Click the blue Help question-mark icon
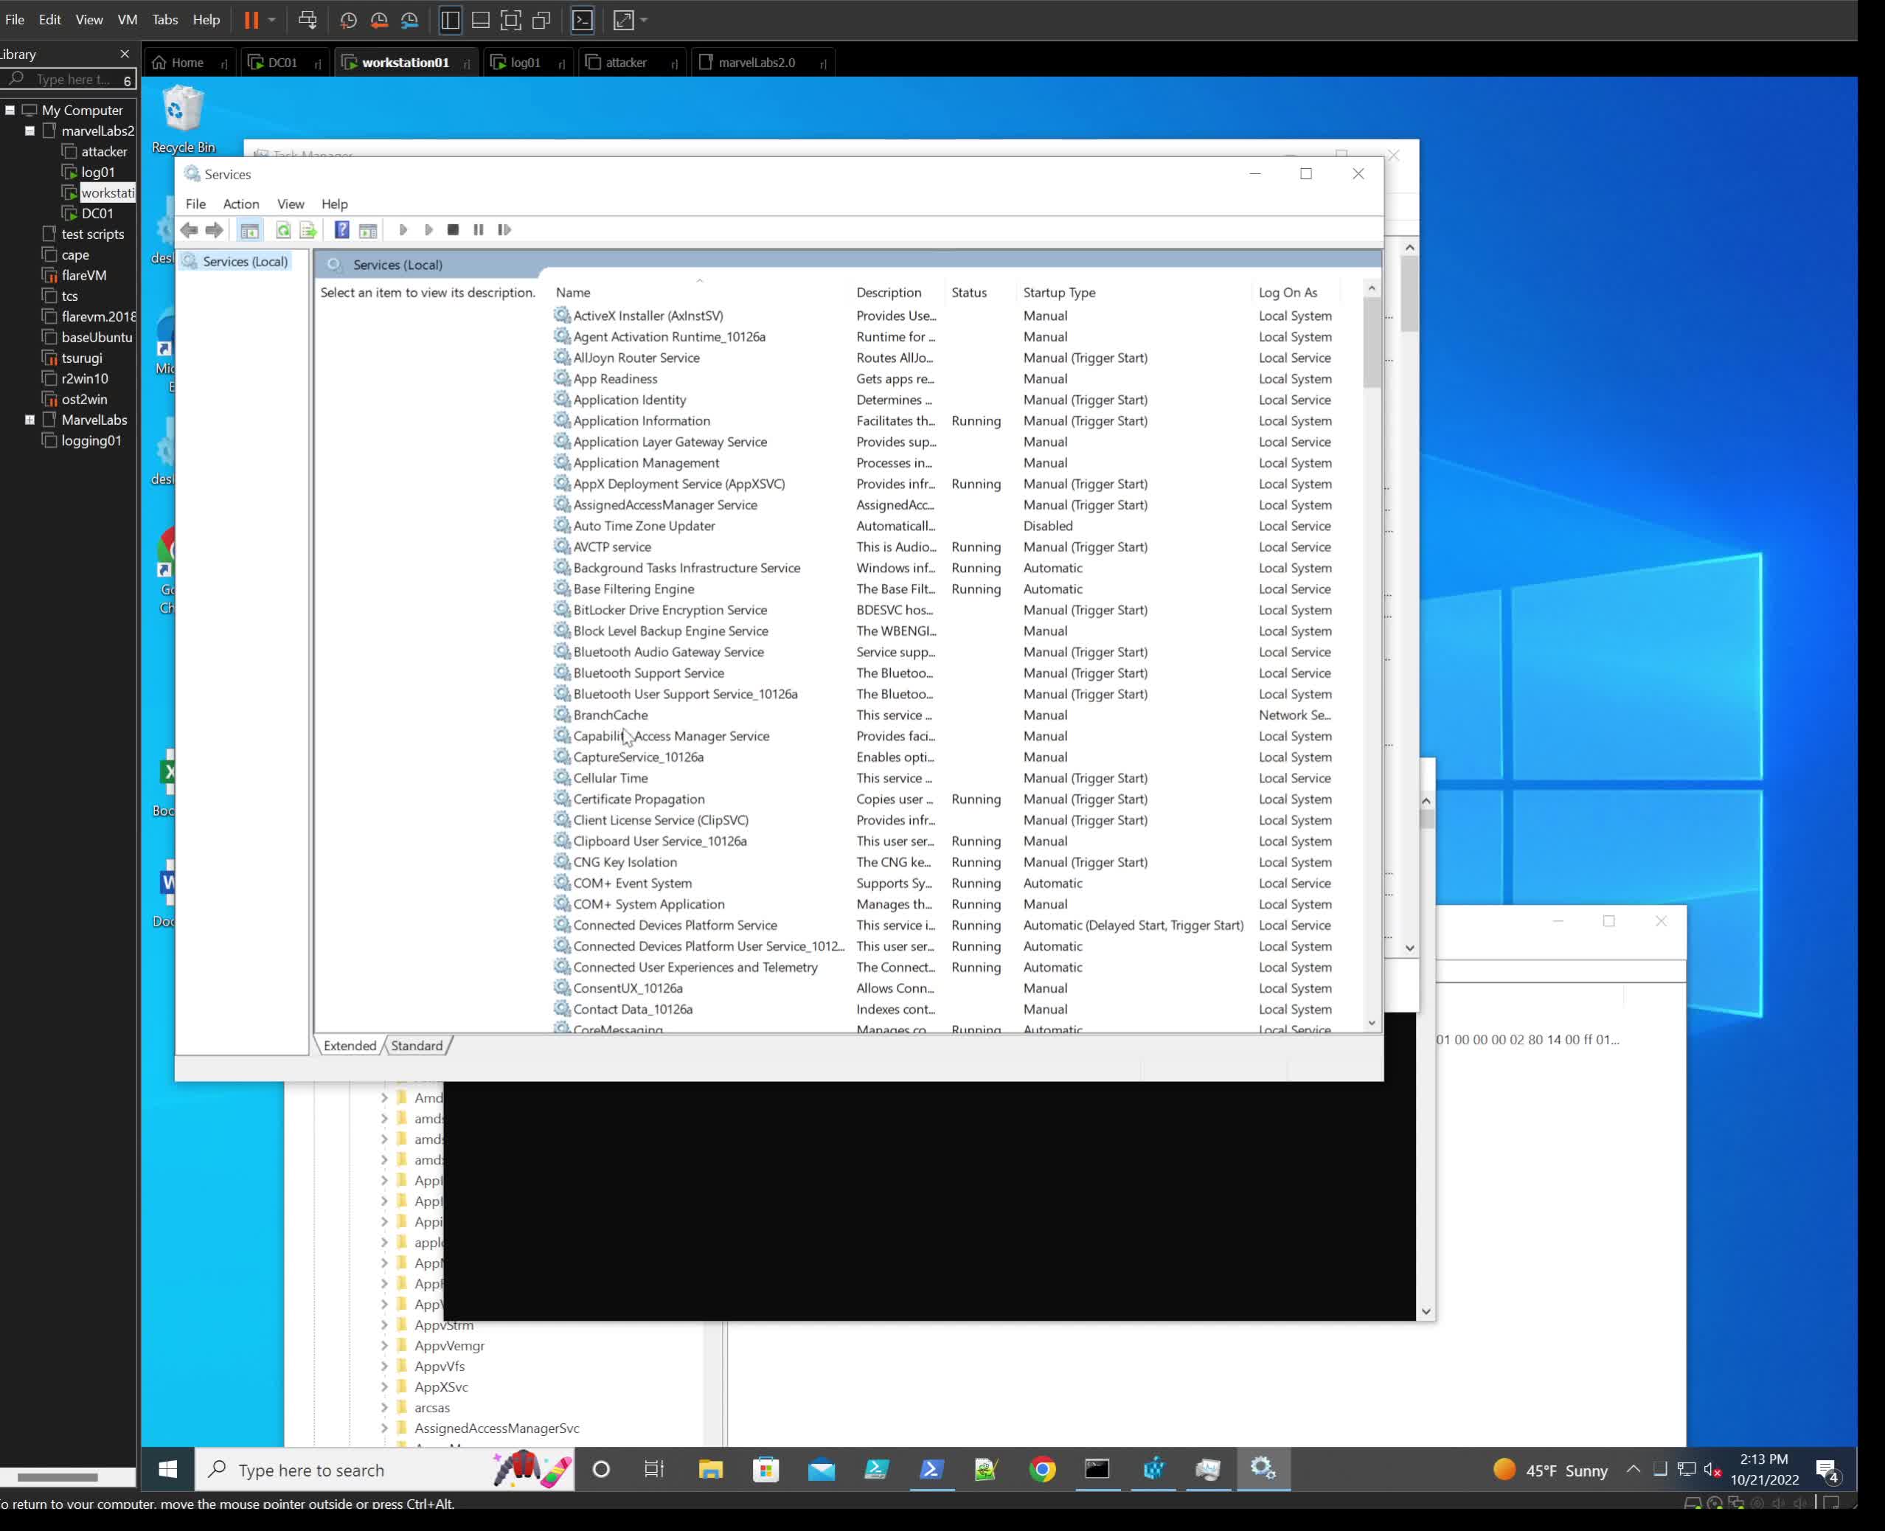The image size is (1885, 1531). (342, 230)
